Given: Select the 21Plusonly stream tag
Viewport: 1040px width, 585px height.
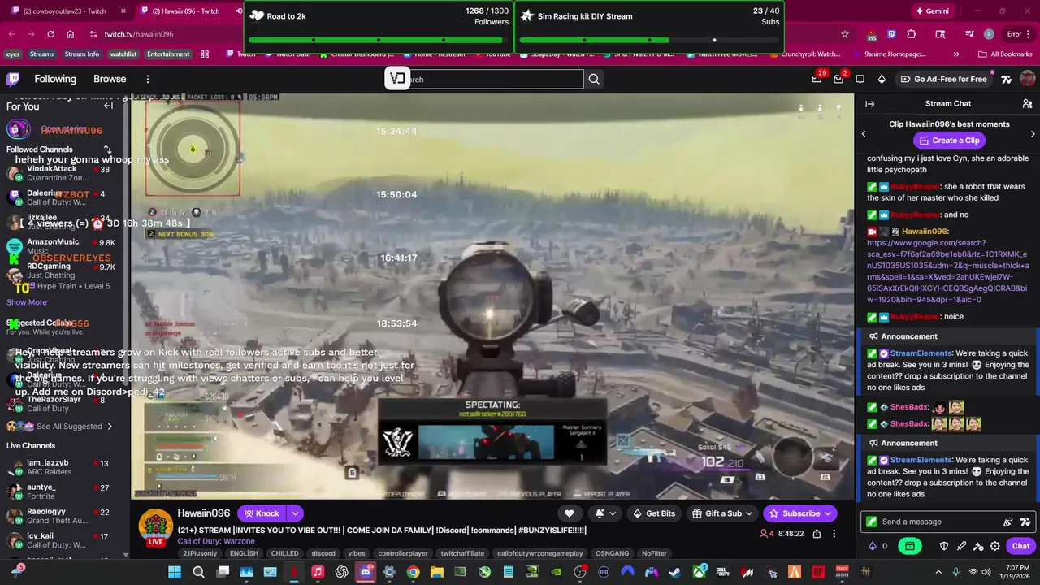Looking at the screenshot, I should coord(200,553).
